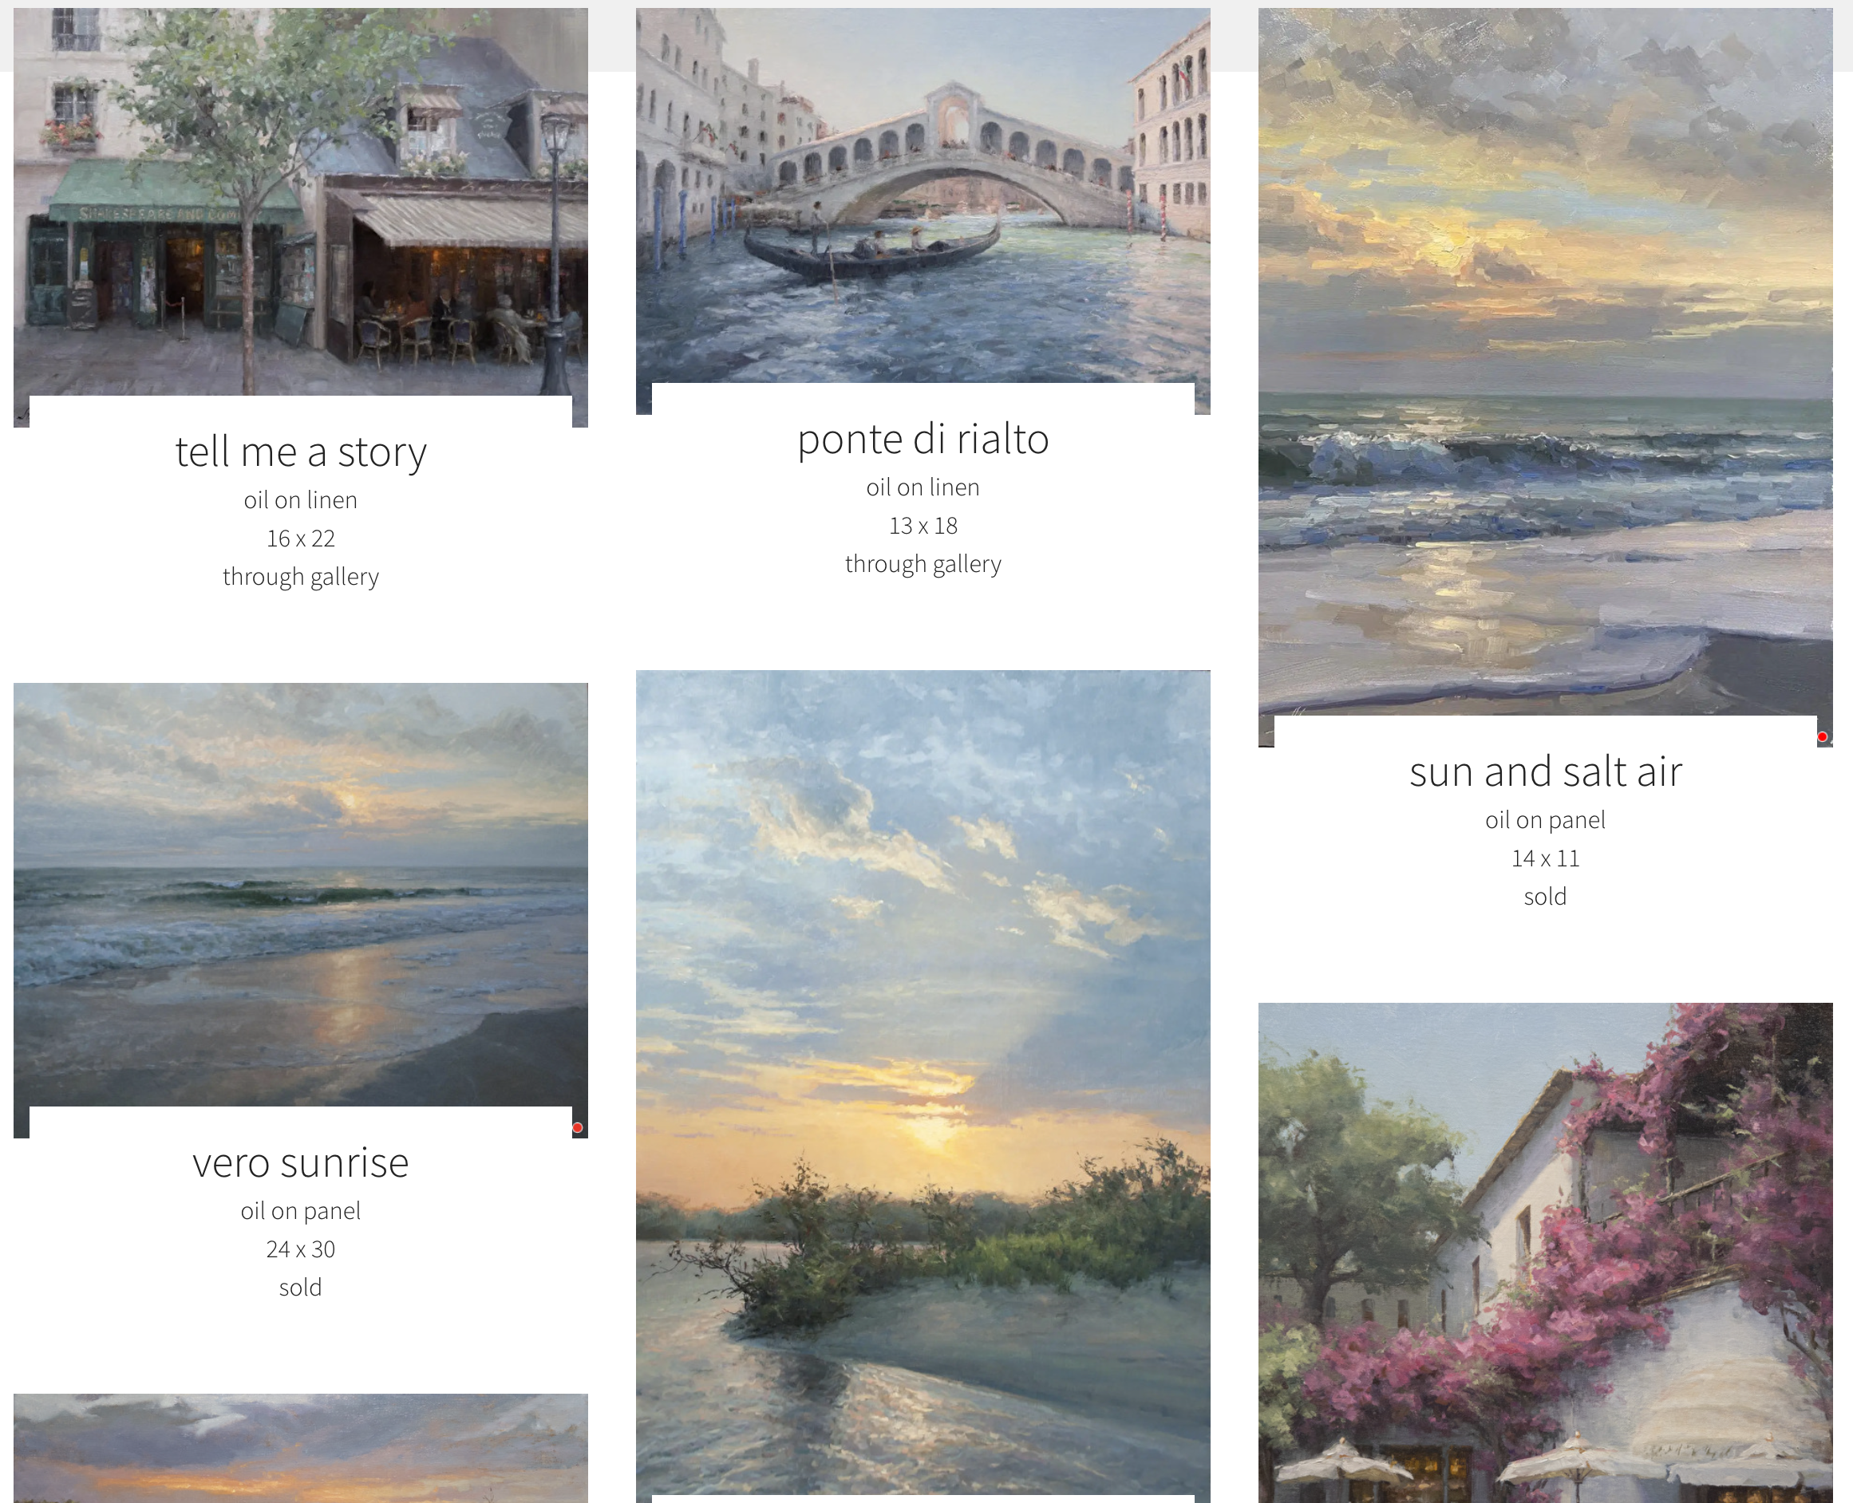The image size is (1853, 1503).
Task: Click the "sun and salt air" title
Action: (1546, 771)
